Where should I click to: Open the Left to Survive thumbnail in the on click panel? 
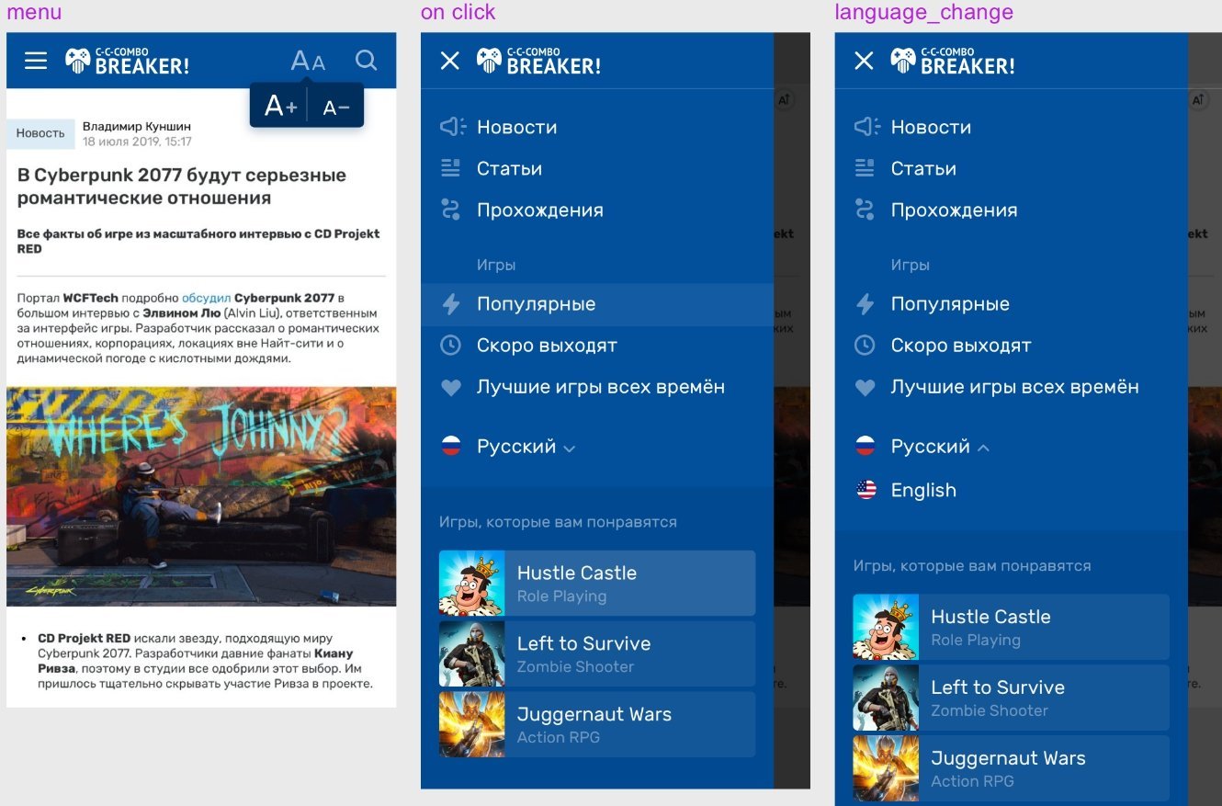[x=472, y=653]
